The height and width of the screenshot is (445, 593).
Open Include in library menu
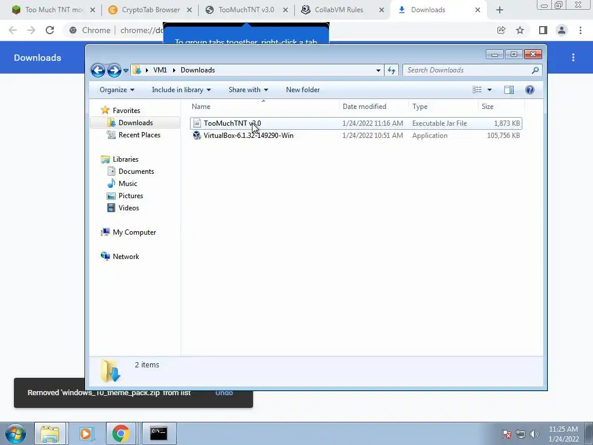181,90
